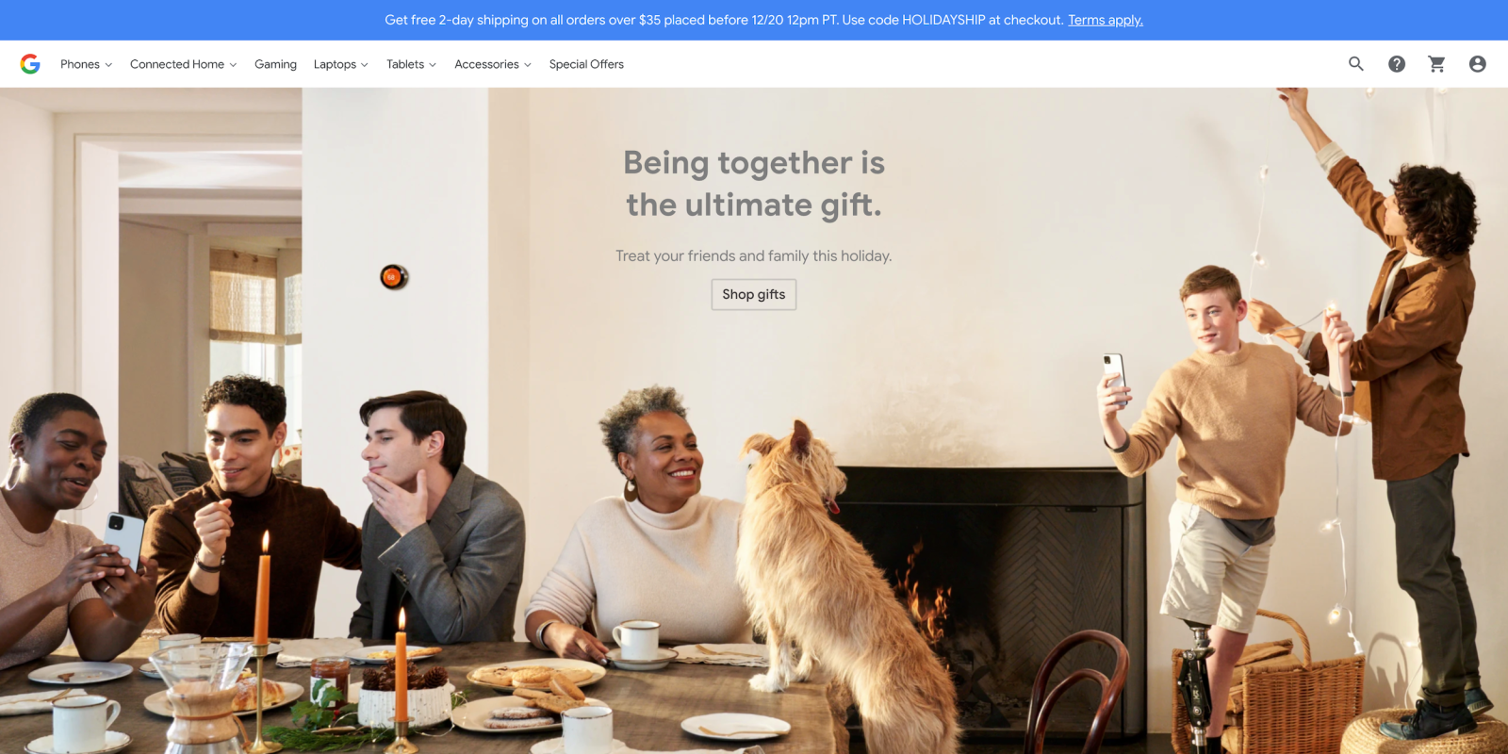
Task: Click the Nest thermostat on the wall
Action: click(393, 277)
